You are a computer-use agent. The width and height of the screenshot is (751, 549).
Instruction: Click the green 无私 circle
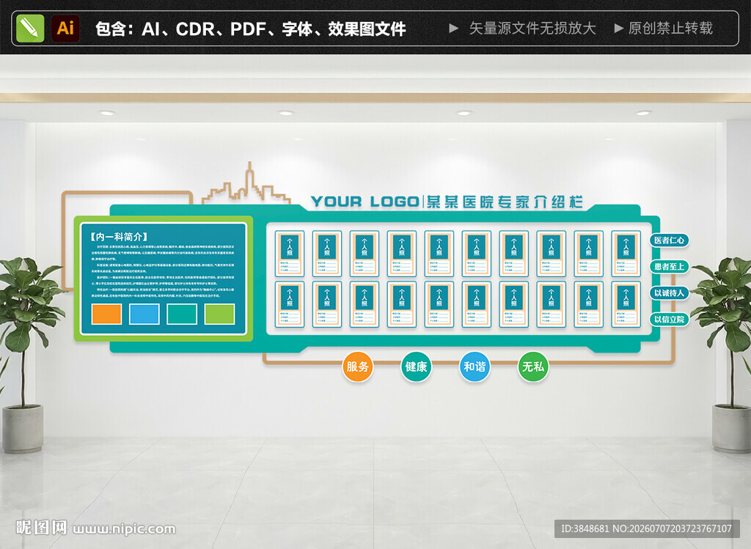click(x=533, y=366)
